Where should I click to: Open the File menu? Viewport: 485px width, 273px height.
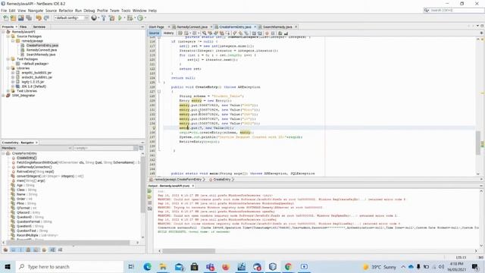tap(4, 11)
